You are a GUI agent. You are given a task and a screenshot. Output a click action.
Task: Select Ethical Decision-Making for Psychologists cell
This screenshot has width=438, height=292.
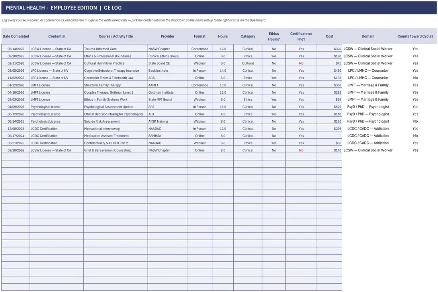point(115,114)
